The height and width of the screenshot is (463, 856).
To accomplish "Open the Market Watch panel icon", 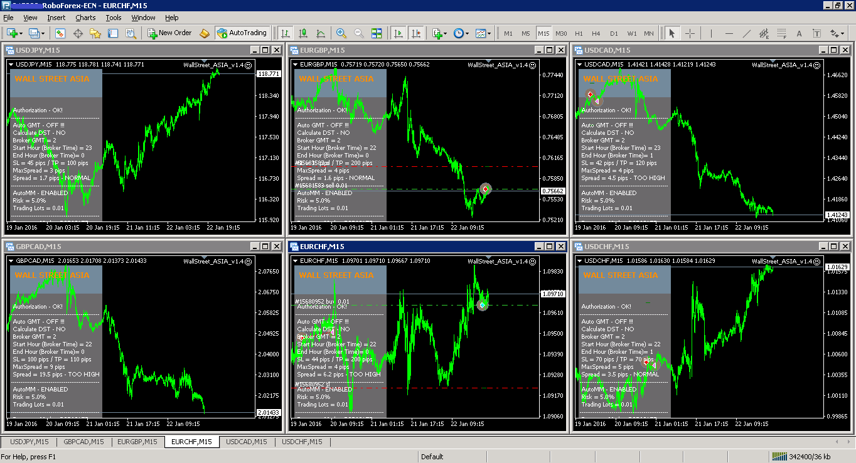I will pyautogui.click(x=60, y=33).
